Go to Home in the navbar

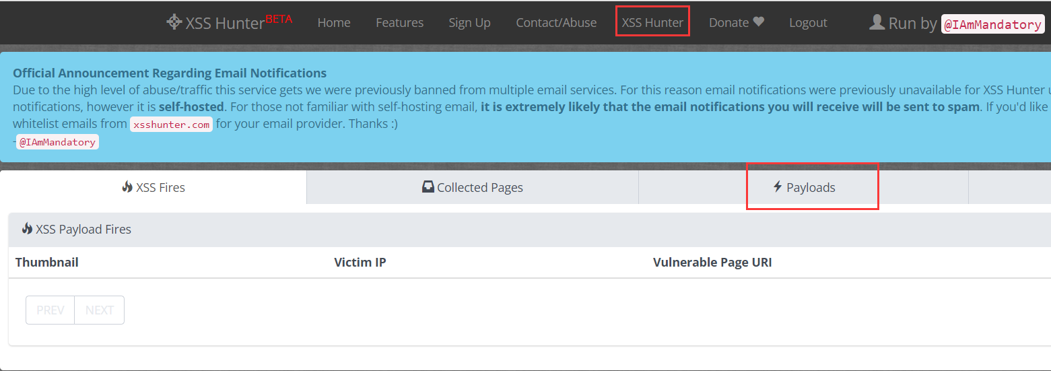pyautogui.click(x=334, y=22)
